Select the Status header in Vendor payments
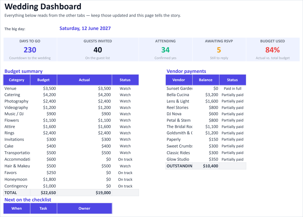The width and height of the screenshot is (303, 217). tap(232, 80)
